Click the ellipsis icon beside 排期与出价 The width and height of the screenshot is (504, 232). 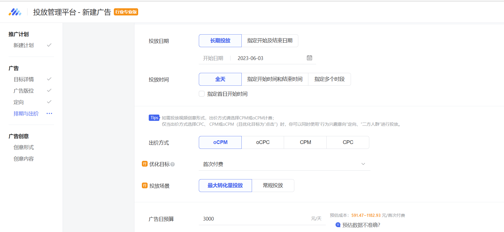[49, 113]
